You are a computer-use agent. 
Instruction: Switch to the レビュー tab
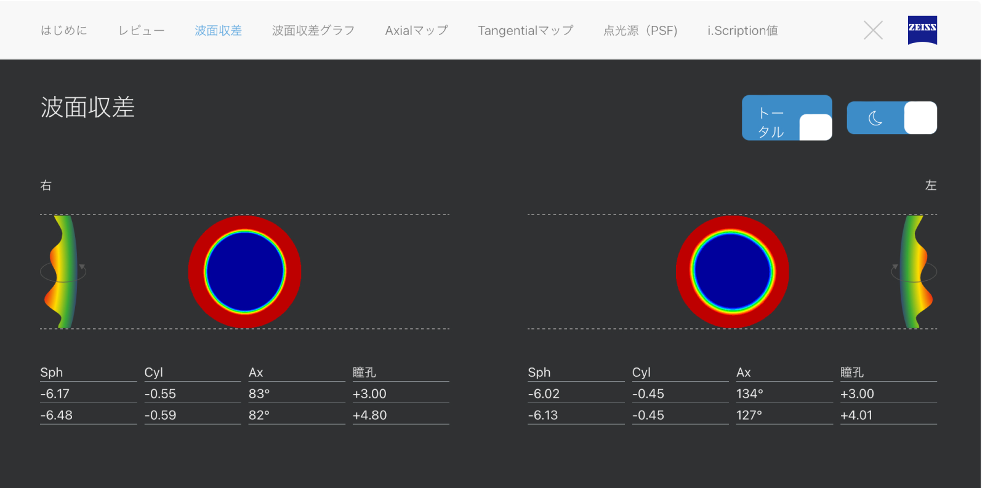(142, 30)
